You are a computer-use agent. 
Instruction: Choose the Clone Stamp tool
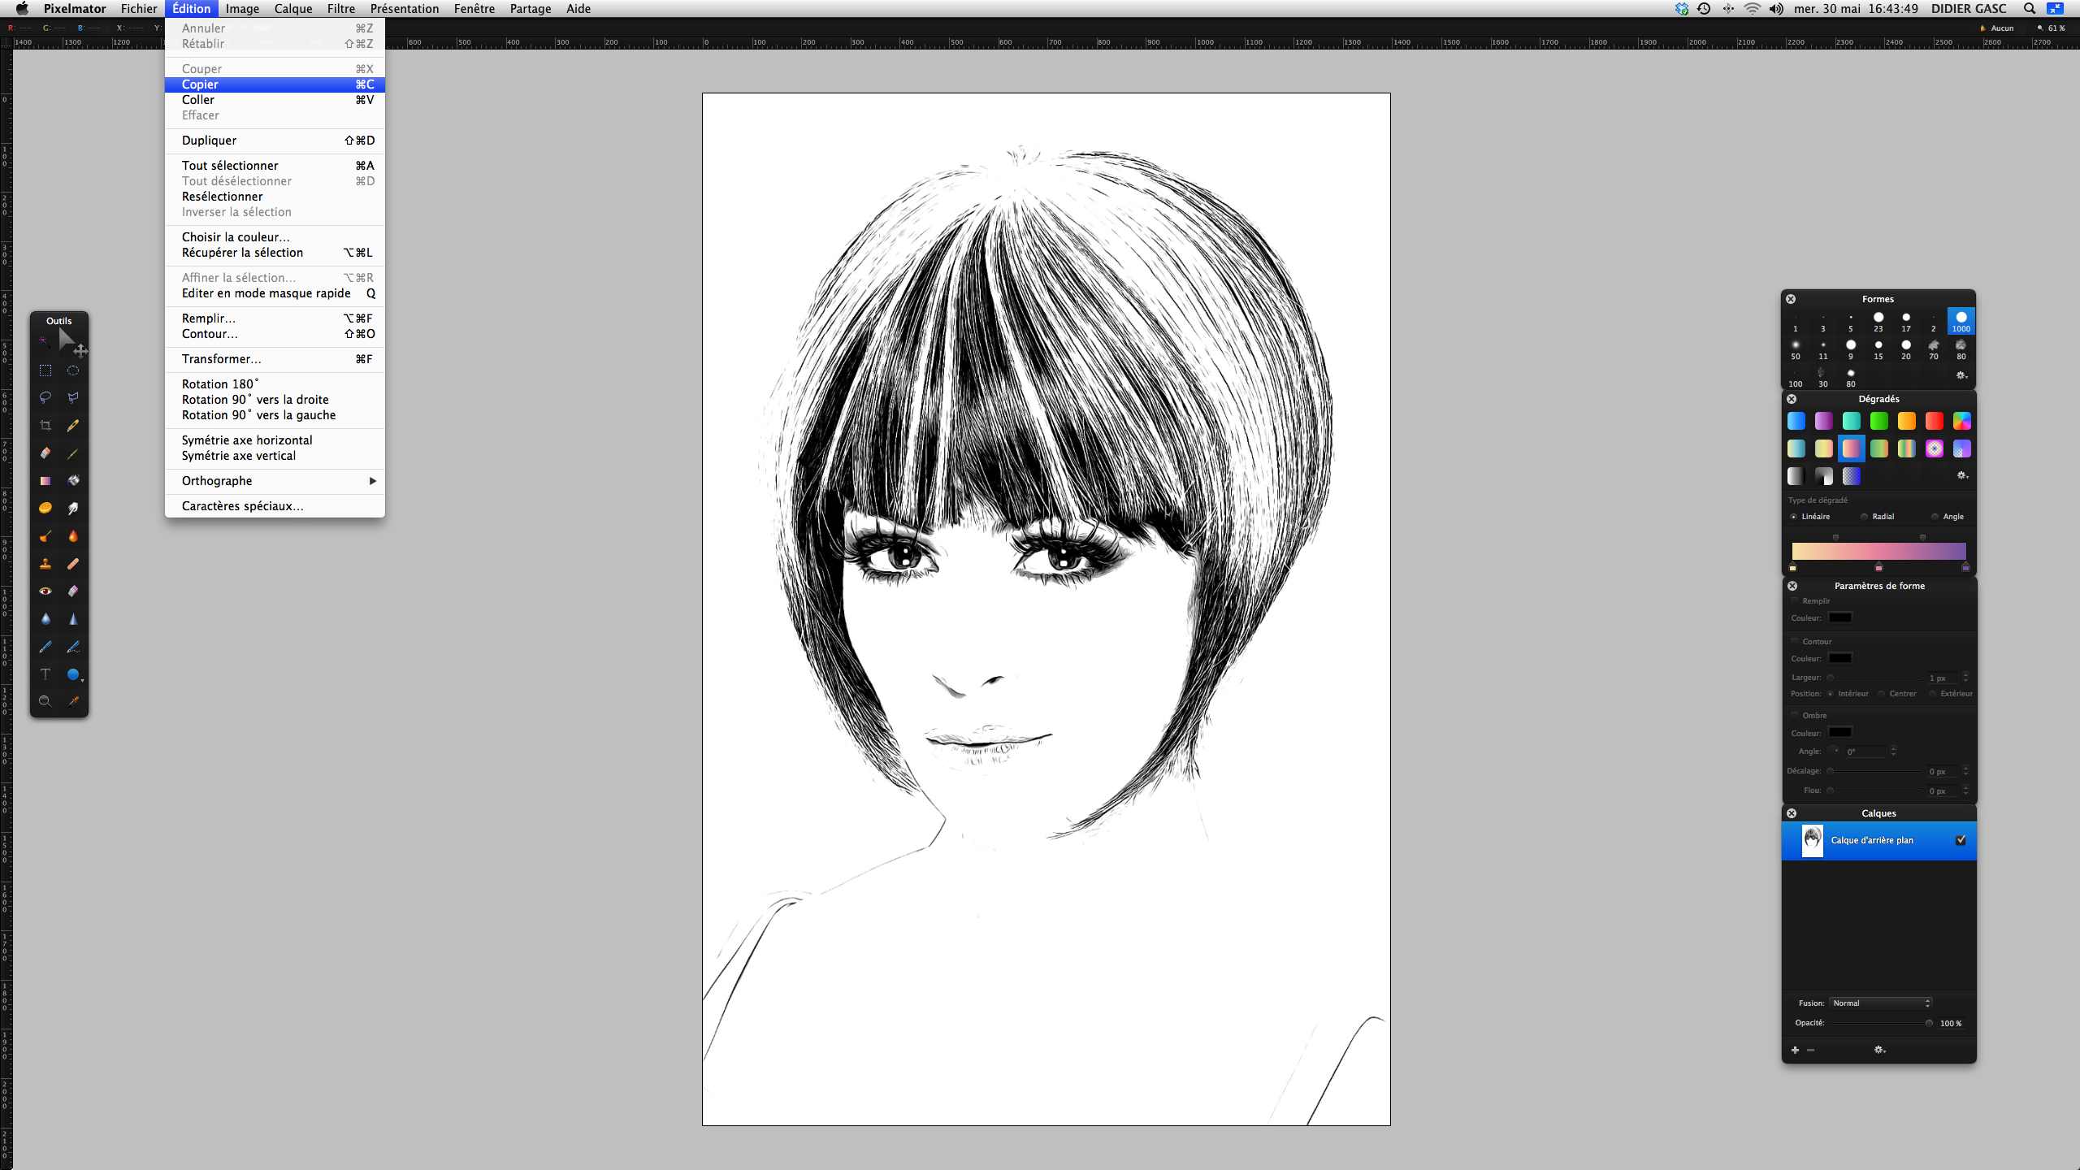tap(45, 564)
